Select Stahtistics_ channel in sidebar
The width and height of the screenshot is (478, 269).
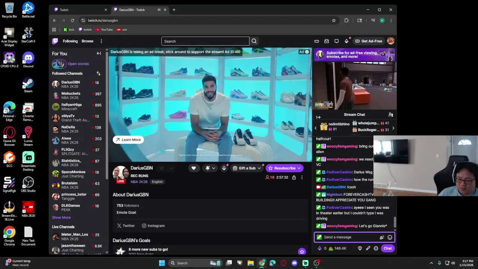tap(78, 163)
